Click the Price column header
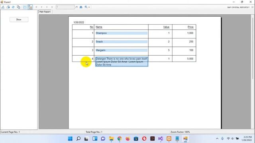 coord(190,27)
